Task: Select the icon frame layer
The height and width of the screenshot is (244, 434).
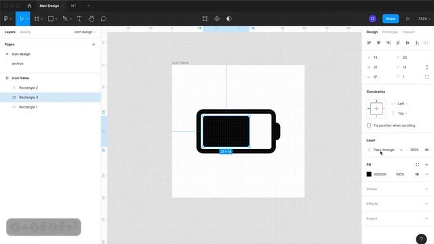Action: click(x=20, y=78)
